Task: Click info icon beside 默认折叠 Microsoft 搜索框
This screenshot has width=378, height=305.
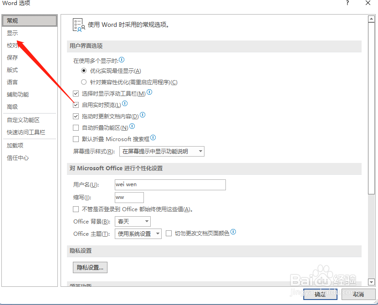Action: click(x=153, y=137)
